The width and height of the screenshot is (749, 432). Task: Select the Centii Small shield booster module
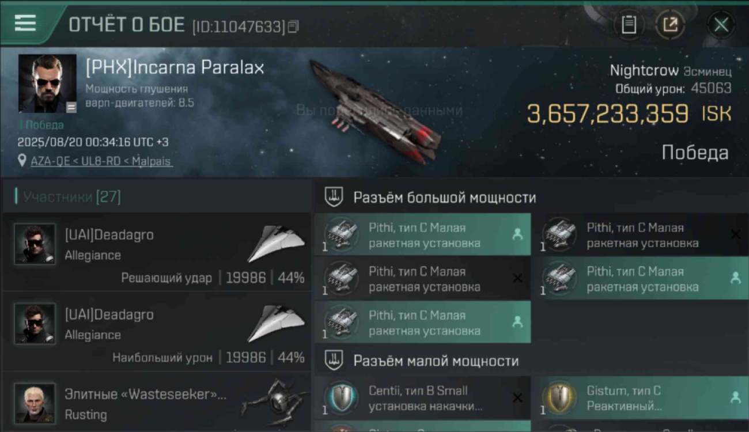pyautogui.click(x=423, y=398)
